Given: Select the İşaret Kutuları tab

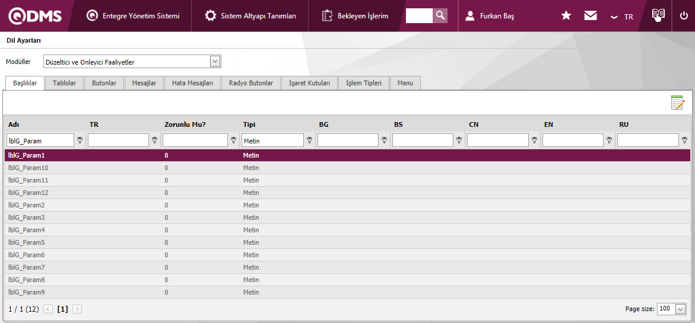Looking at the screenshot, I should click(x=309, y=83).
